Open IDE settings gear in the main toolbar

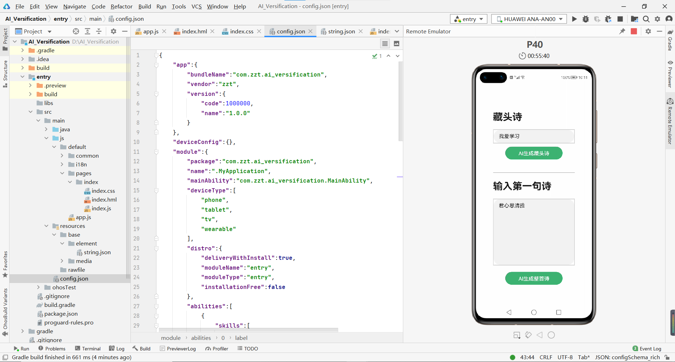tap(657, 19)
